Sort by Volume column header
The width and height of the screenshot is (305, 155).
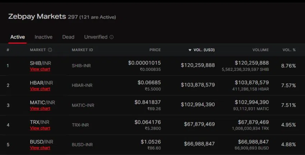point(260,50)
